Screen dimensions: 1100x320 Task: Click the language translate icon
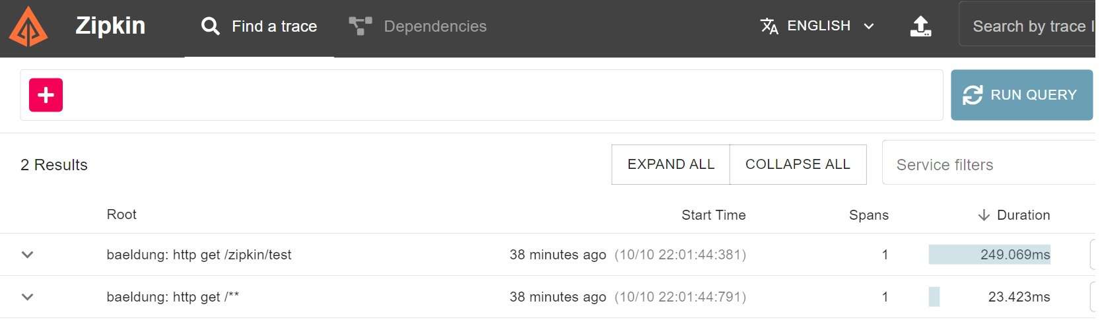[x=769, y=26]
